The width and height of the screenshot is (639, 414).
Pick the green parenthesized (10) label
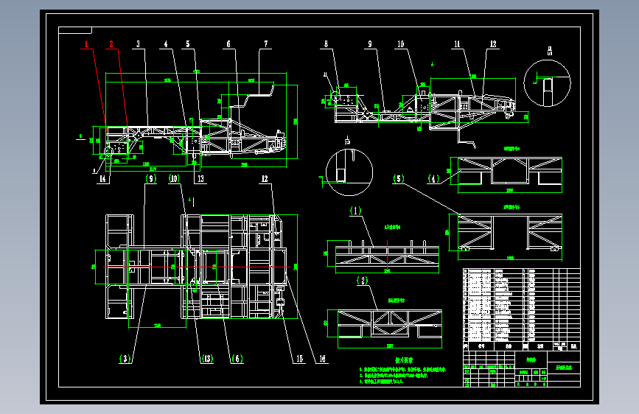click(174, 178)
